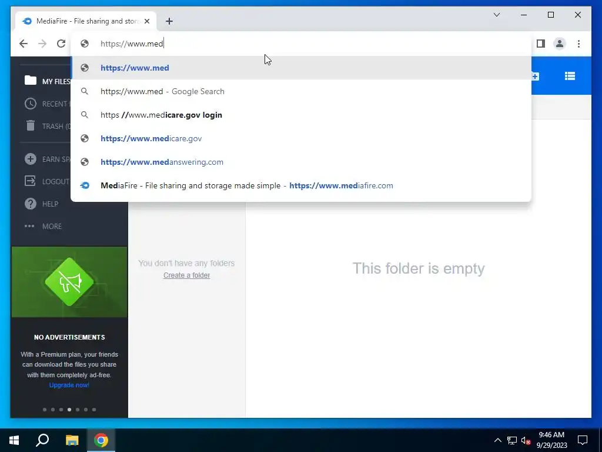Select the MediaFire browser tab

(x=86, y=21)
